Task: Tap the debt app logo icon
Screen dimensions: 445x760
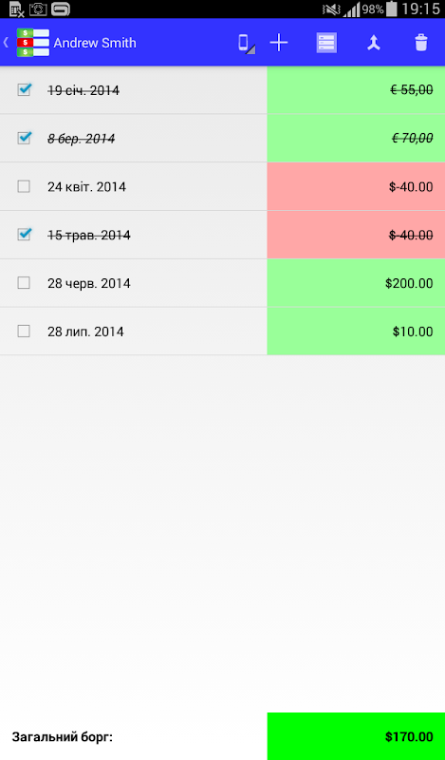Action: pos(33,43)
